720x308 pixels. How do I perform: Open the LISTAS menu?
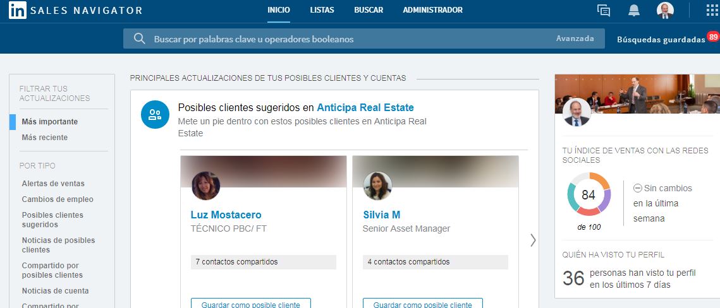(322, 10)
